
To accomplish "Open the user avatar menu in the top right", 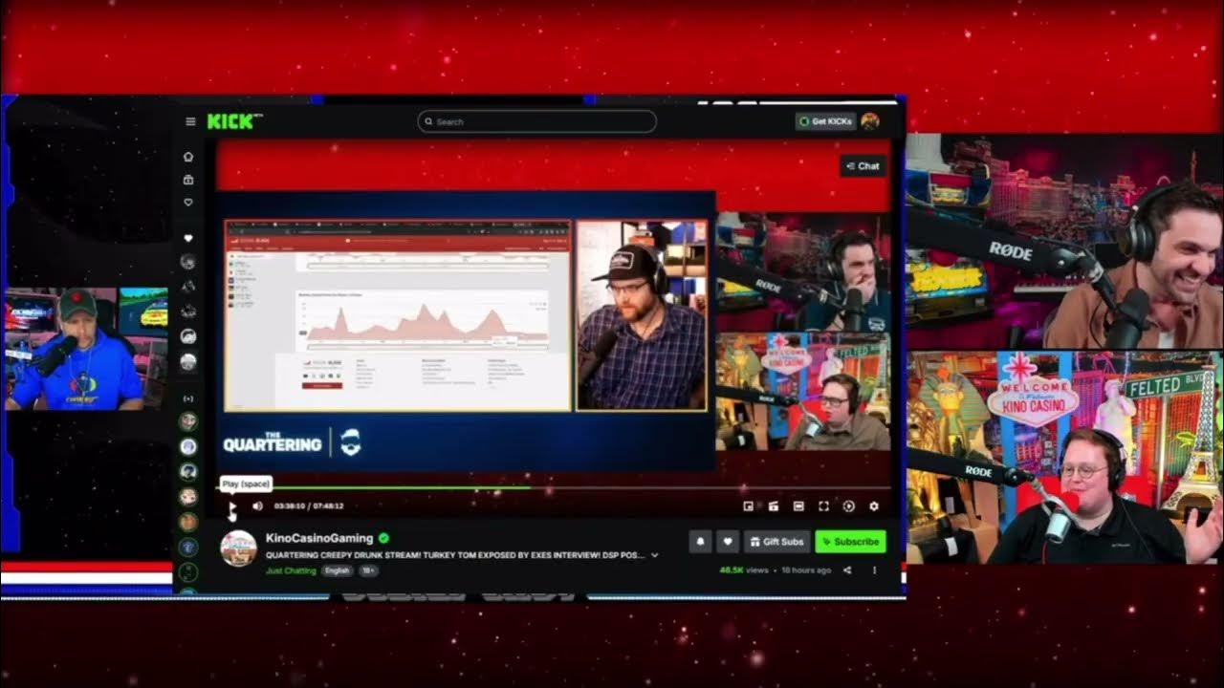I will coord(870,121).
